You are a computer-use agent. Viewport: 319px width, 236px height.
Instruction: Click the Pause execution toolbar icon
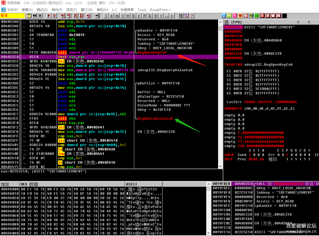tap(54, 16)
